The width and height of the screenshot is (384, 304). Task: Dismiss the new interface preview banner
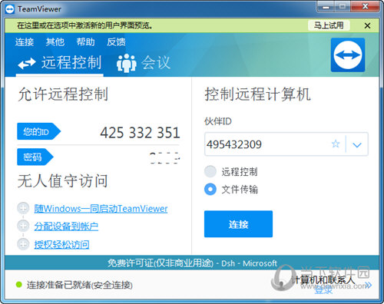click(367, 25)
